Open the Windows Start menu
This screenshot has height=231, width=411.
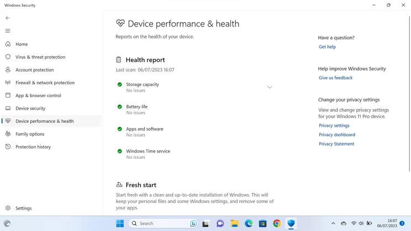pyautogui.click(x=120, y=223)
